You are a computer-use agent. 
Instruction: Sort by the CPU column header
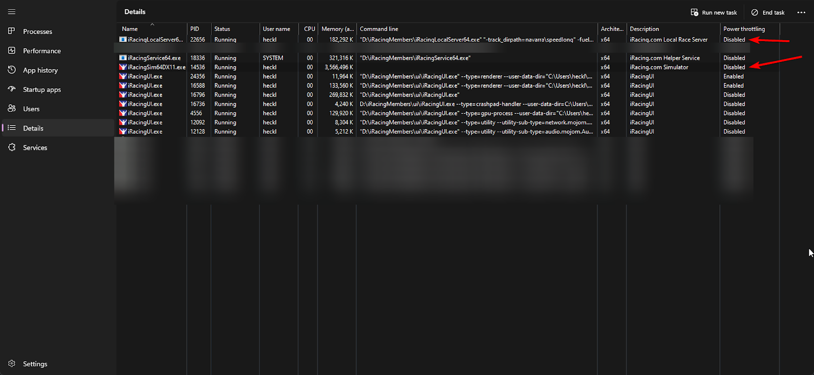308,29
